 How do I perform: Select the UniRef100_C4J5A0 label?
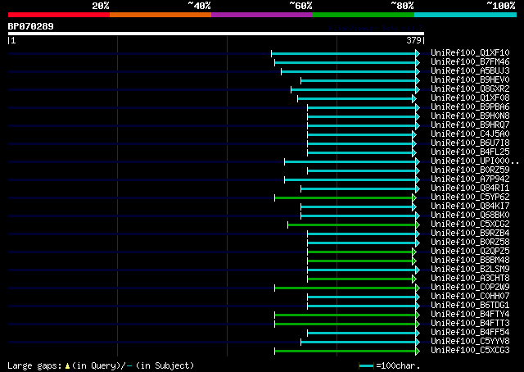(x=470, y=134)
